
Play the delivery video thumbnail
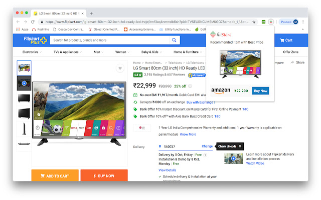[x=233, y=158]
